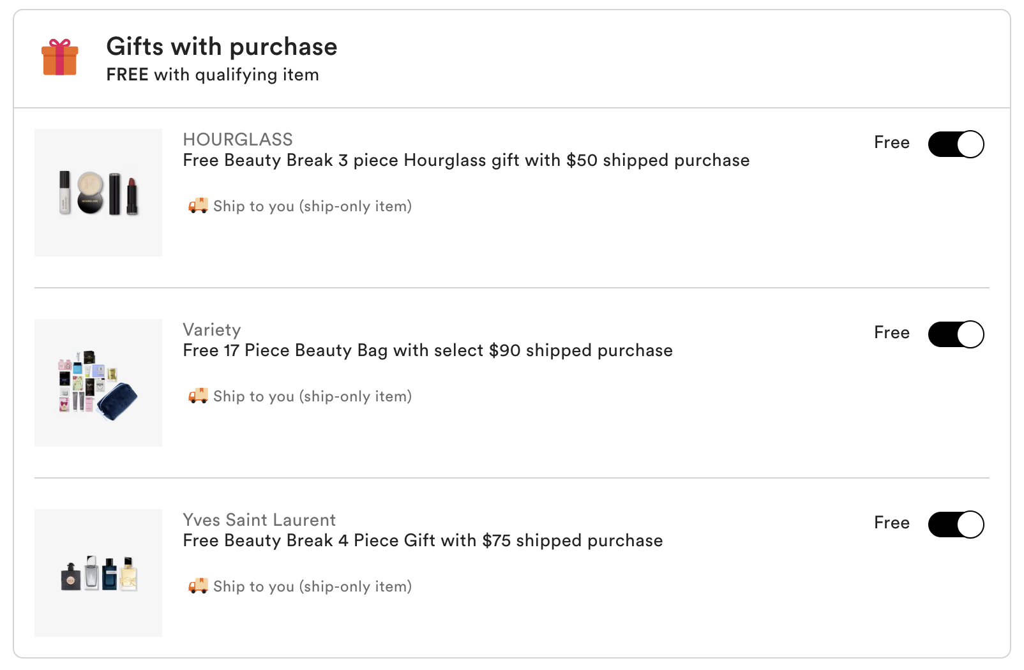Disable the 17 Piece Beauty Bag toggle
The image size is (1024, 670).
956,334
